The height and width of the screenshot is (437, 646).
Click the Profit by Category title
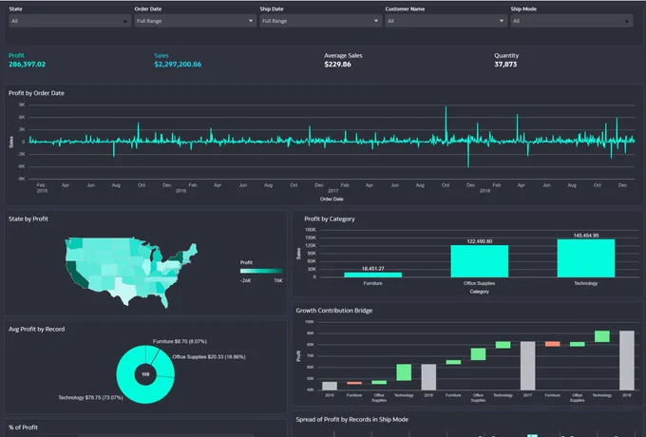click(330, 218)
